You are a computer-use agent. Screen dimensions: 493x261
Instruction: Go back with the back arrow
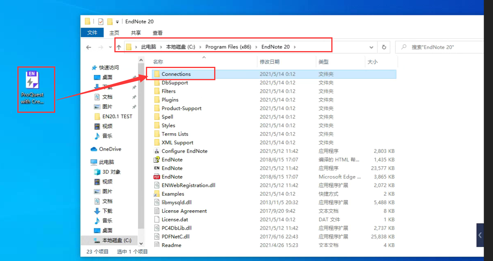pyautogui.click(x=89, y=47)
